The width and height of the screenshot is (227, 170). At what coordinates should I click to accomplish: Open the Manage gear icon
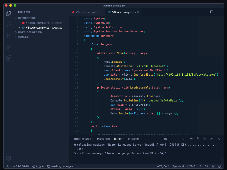[x=9, y=158]
